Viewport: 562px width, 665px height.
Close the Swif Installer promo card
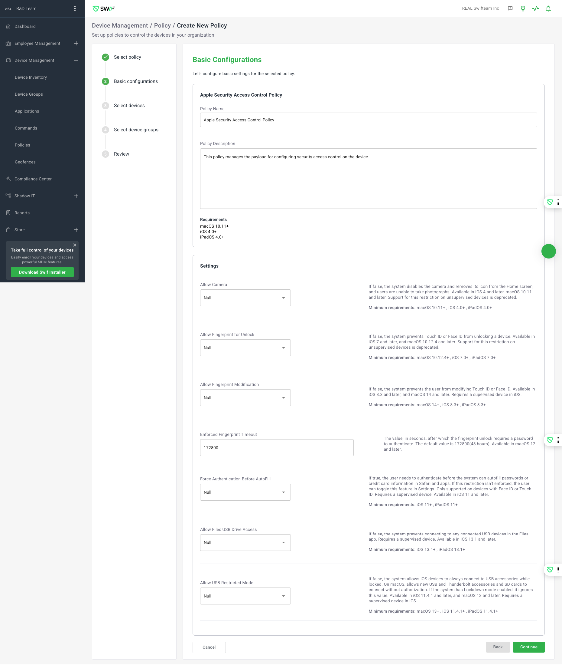tap(75, 245)
